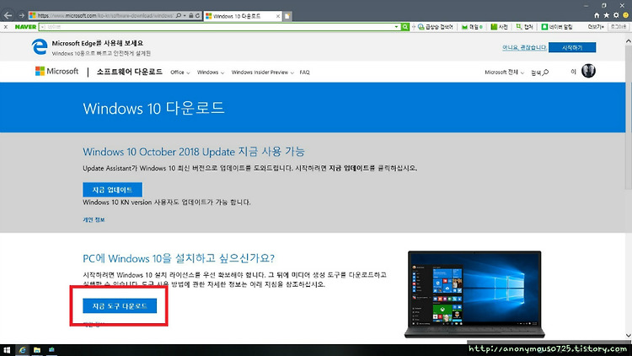Open the Windows Start menu
This screenshot has width=632, height=356.
pos(7,350)
